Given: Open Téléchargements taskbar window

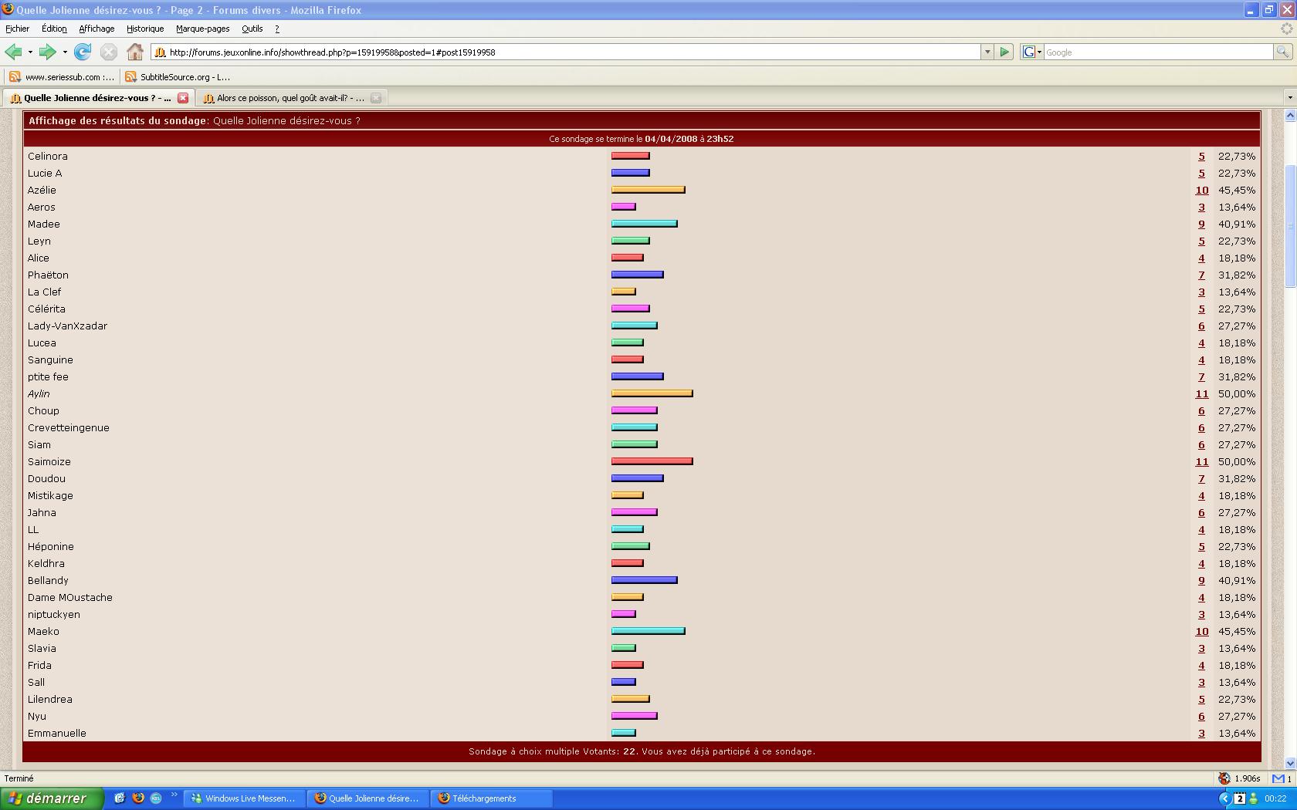Looking at the screenshot, I should 492,798.
